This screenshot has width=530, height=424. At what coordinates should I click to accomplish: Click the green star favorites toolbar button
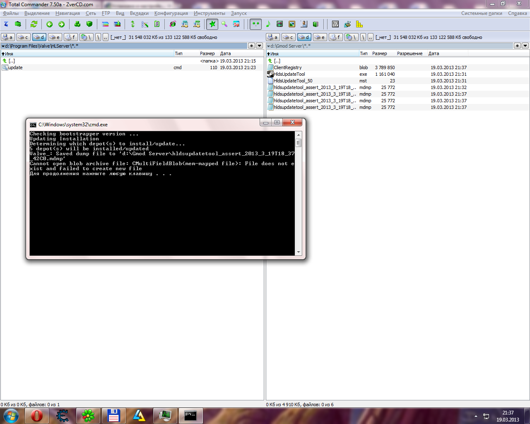tap(212, 24)
